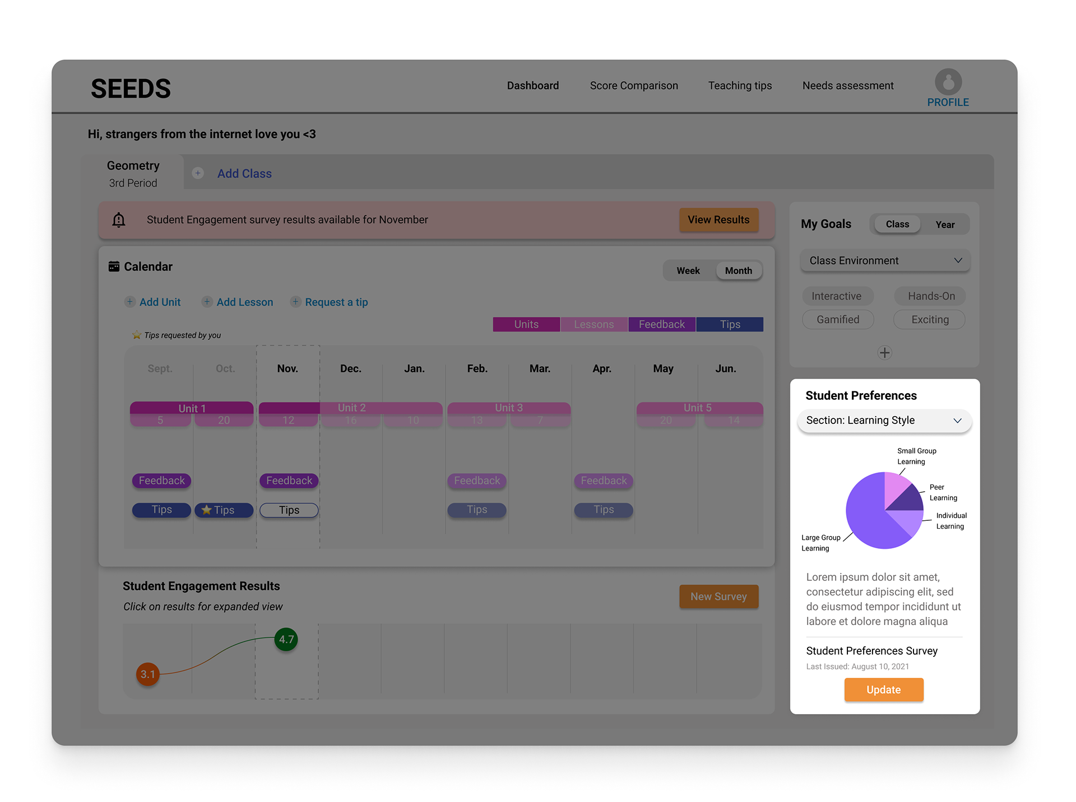1076x802 pixels.
Task: Click the plus icon next to Add Class
Action: (x=198, y=173)
